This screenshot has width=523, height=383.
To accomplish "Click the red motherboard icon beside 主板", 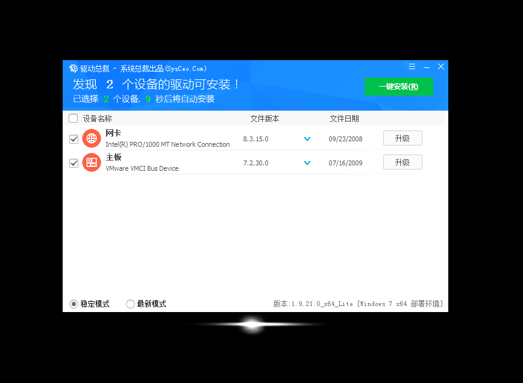I will pos(91,162).
